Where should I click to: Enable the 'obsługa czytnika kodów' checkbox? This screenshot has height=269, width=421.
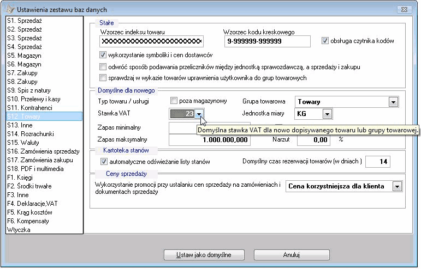click(x=325, y=41)
